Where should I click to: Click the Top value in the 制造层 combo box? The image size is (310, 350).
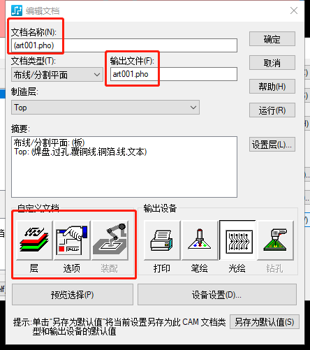pos(20,108)
